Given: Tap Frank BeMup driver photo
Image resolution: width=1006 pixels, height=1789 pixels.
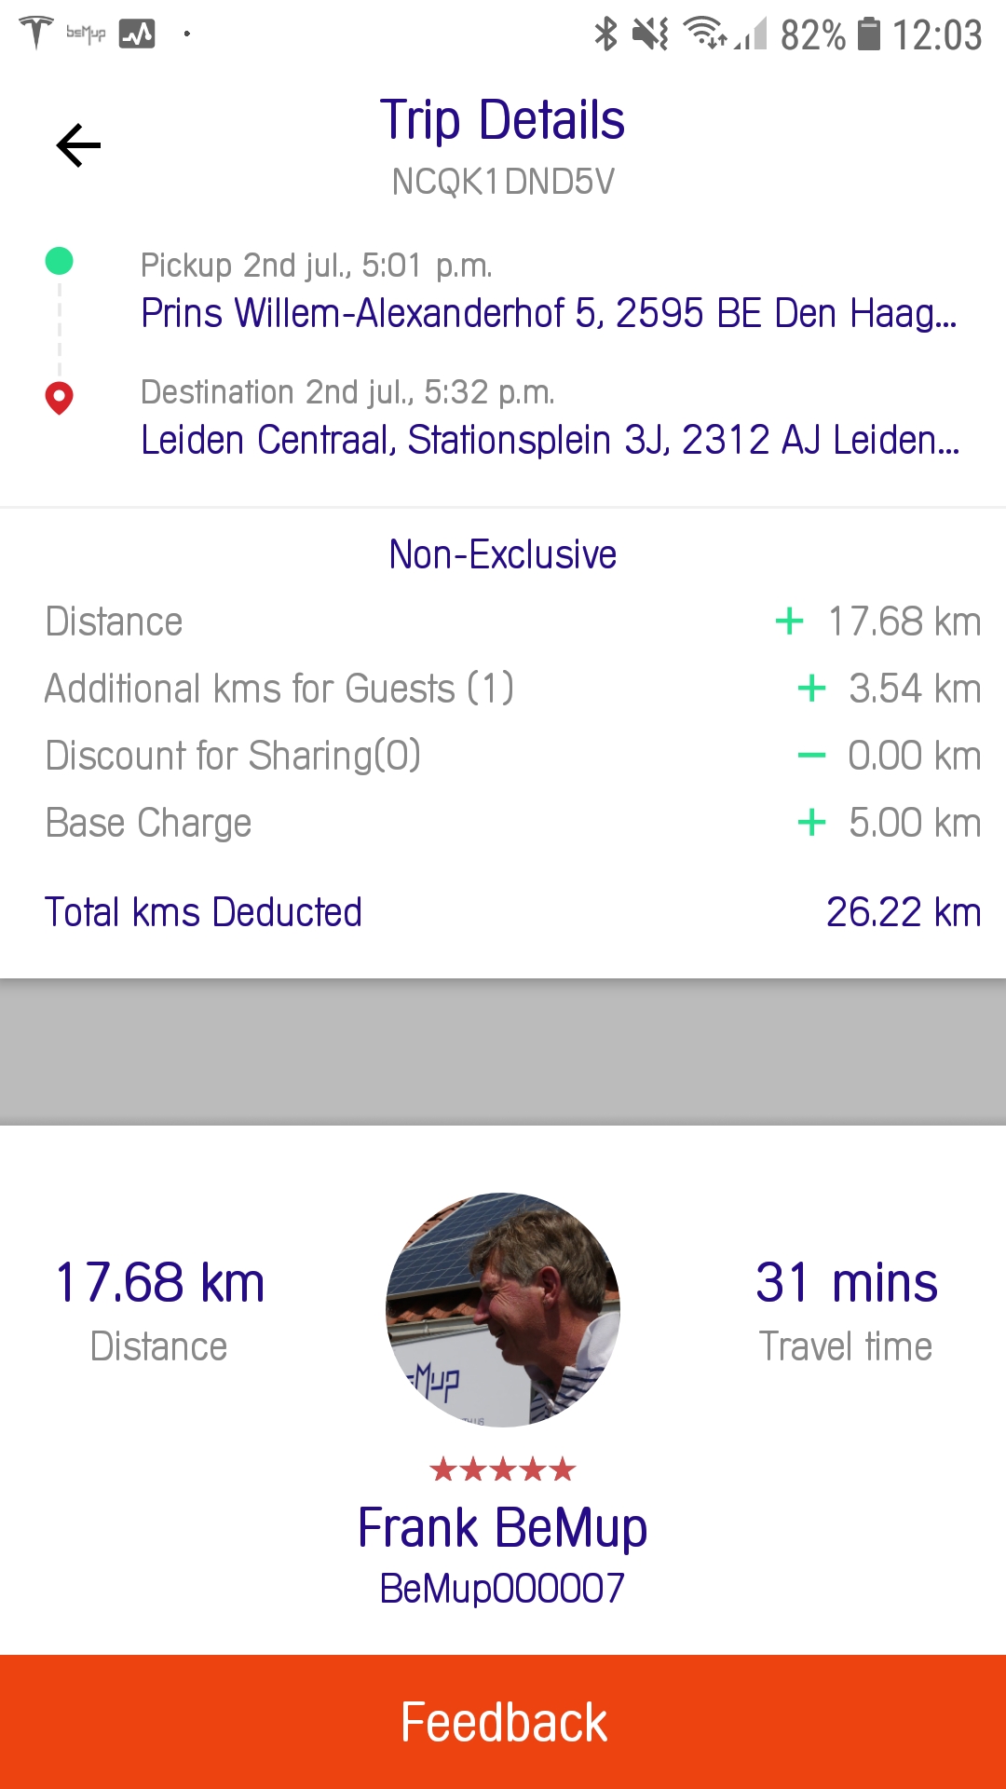Looking at the screenshot, I should 503,1309.
